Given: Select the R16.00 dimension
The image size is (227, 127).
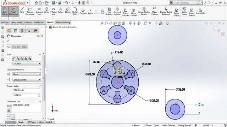Looking at the screenshot, I should pos(119,52).
